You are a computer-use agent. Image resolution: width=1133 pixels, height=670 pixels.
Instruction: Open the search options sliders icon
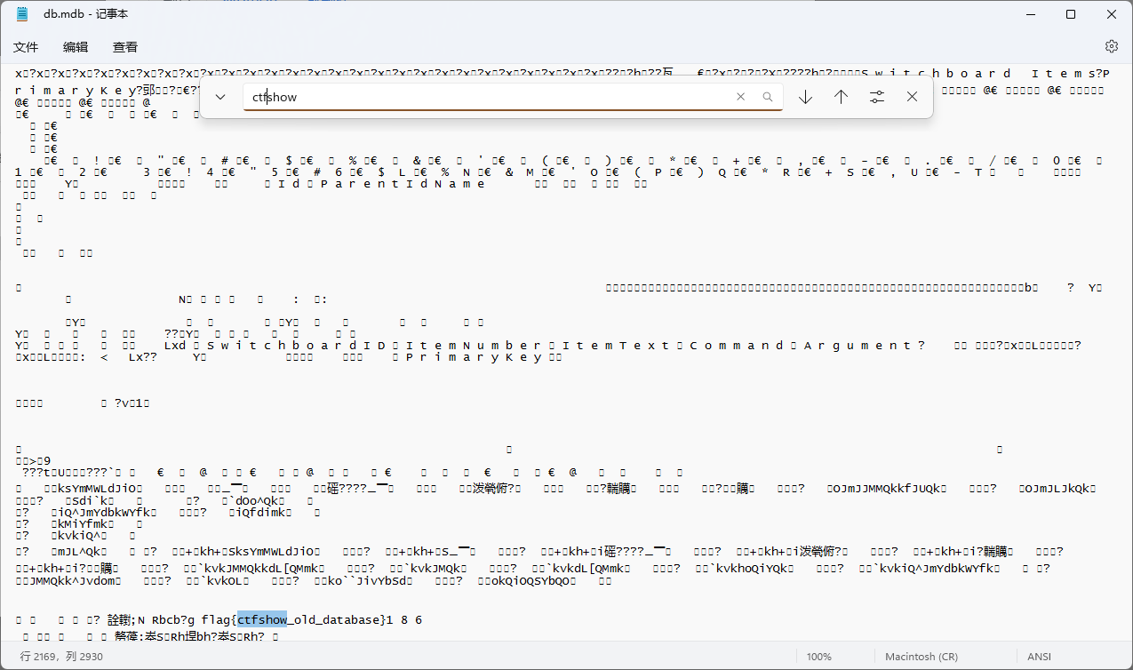pyautogui.click(x=876, y=97)
